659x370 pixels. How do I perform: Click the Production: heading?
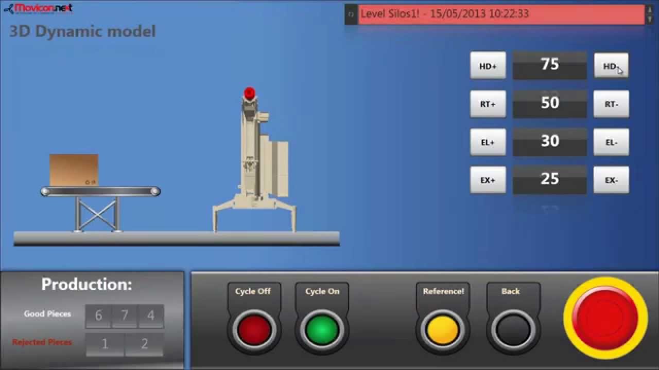(x=86, y=284)
